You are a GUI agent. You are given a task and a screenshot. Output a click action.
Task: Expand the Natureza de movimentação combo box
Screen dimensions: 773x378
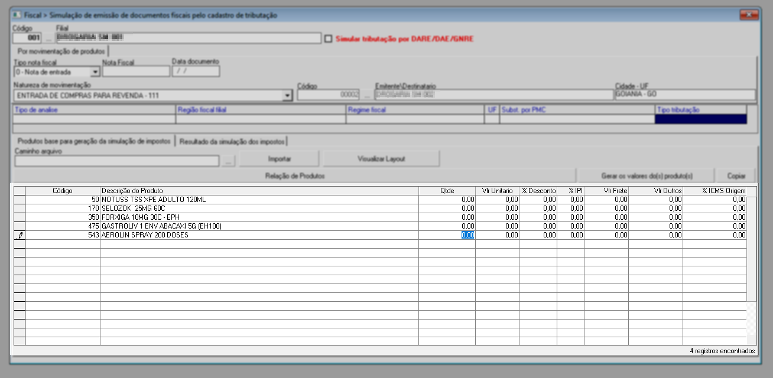point(288,95)
